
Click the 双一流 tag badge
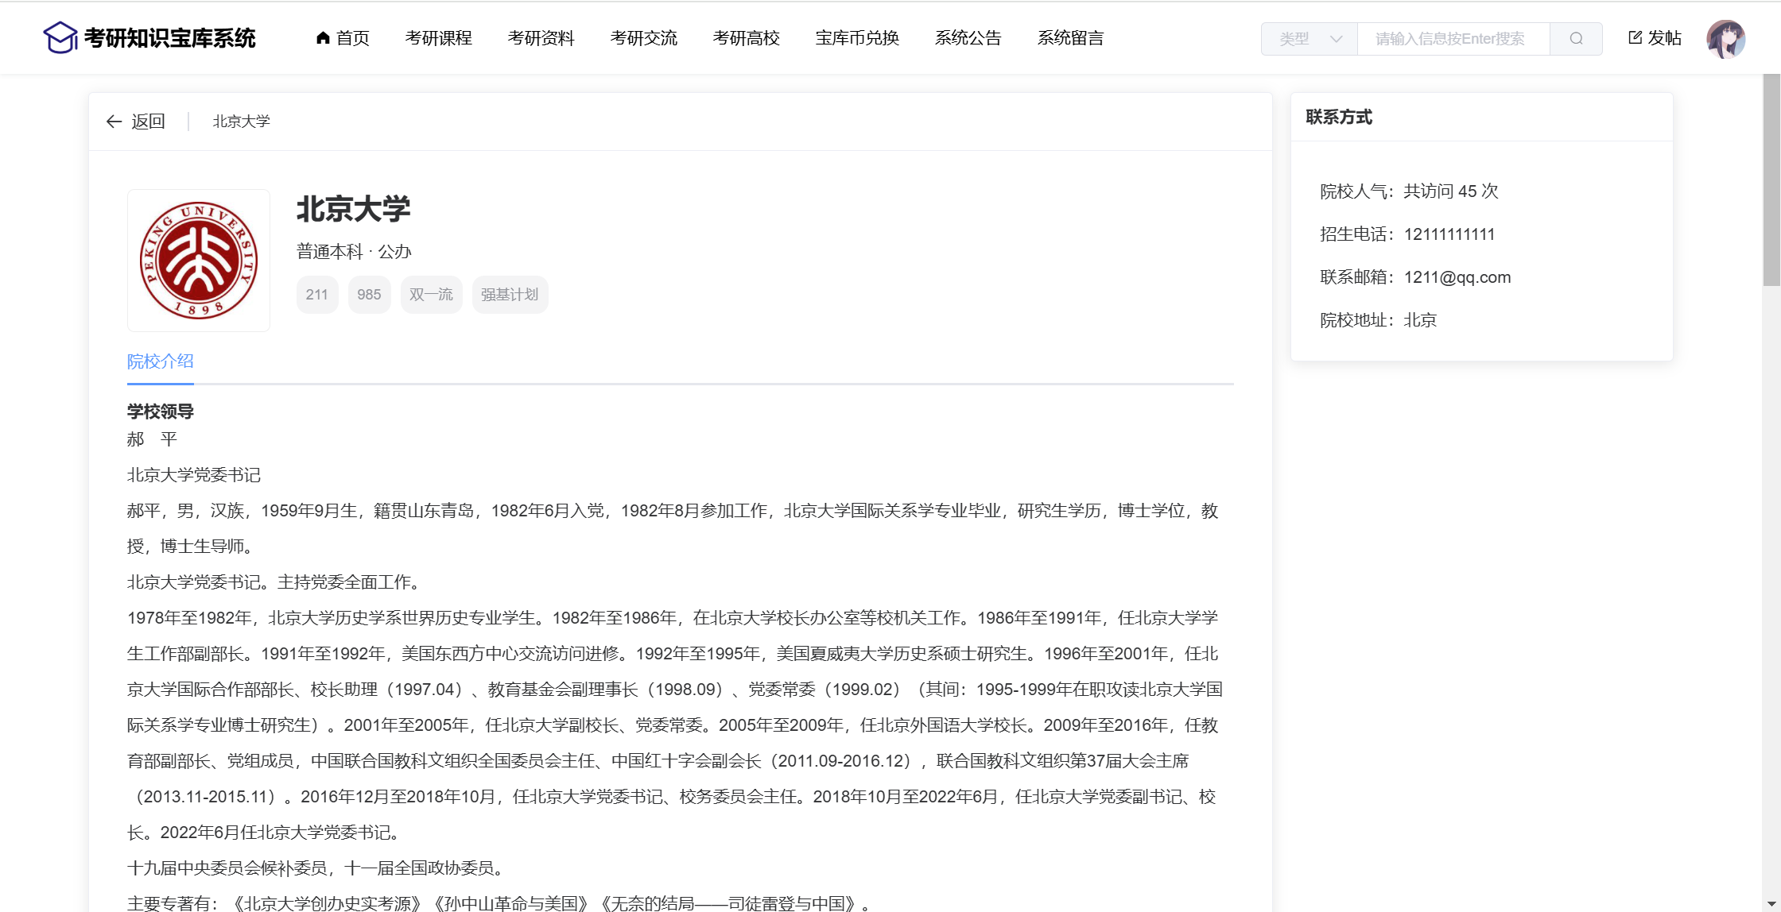pyautogui.click(x=431, y=295)
